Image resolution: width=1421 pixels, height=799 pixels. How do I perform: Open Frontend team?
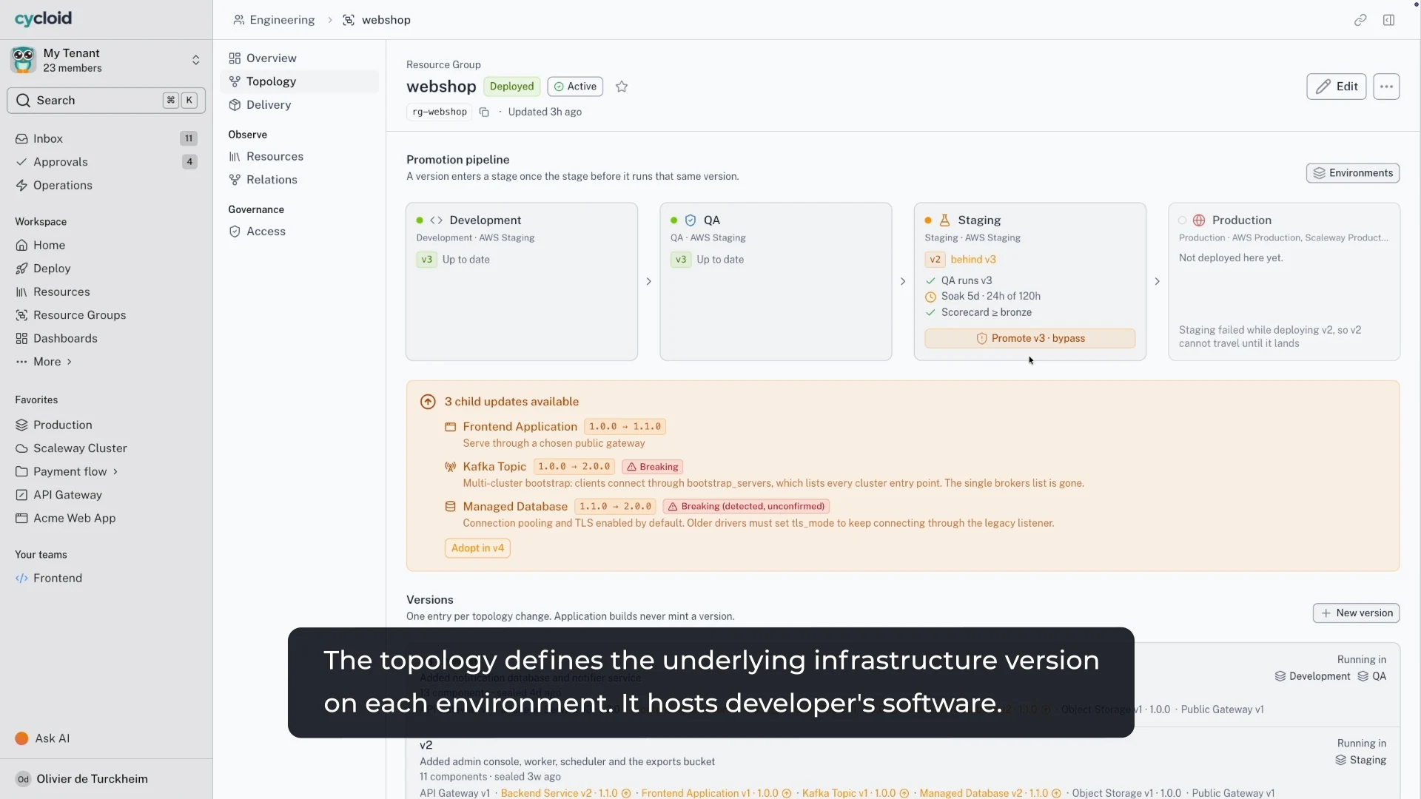107,578
